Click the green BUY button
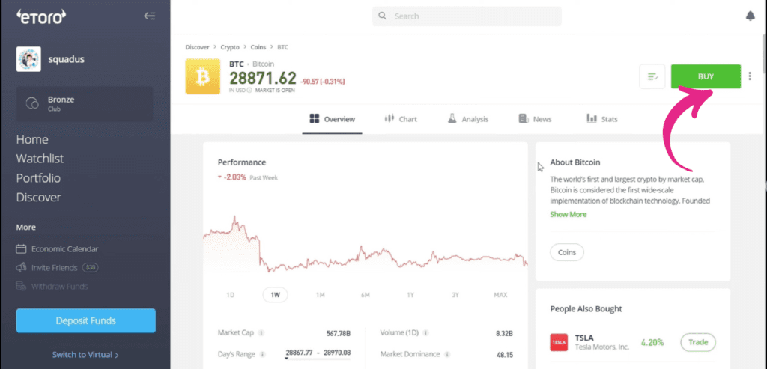Viewport: 767px width, 369px height. [x=706, y=77]
